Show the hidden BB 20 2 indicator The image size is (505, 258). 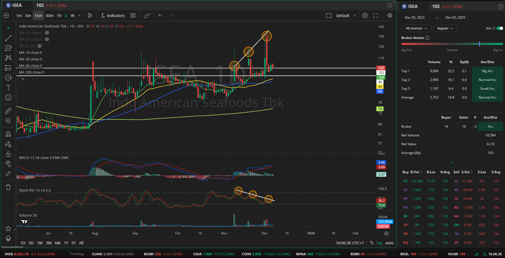[40, 46]
